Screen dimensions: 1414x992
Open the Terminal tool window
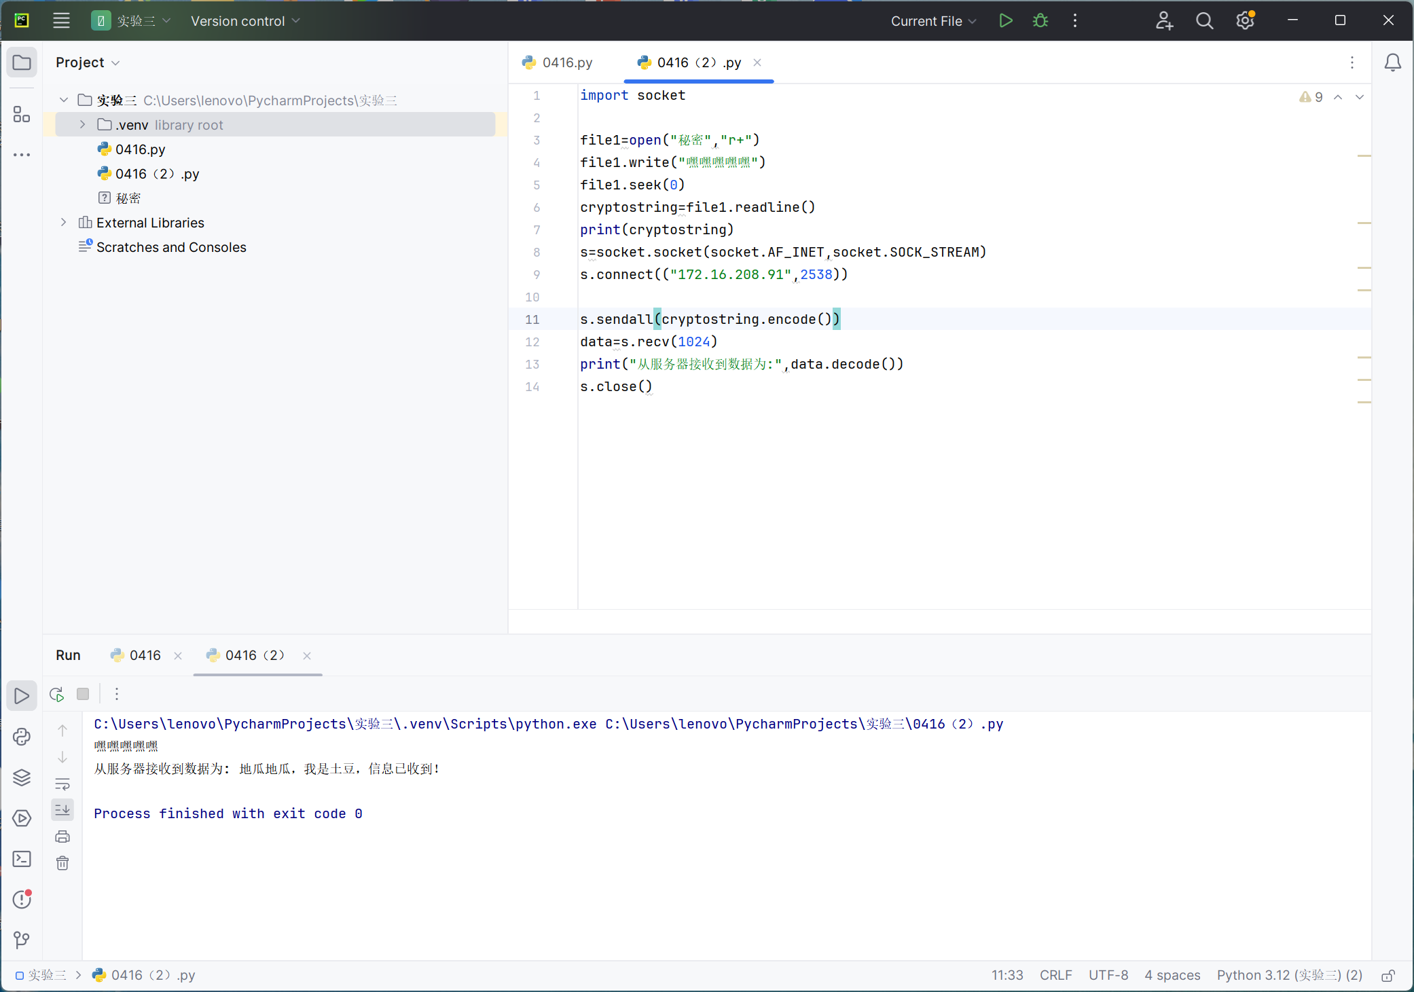tap(22, 859)
